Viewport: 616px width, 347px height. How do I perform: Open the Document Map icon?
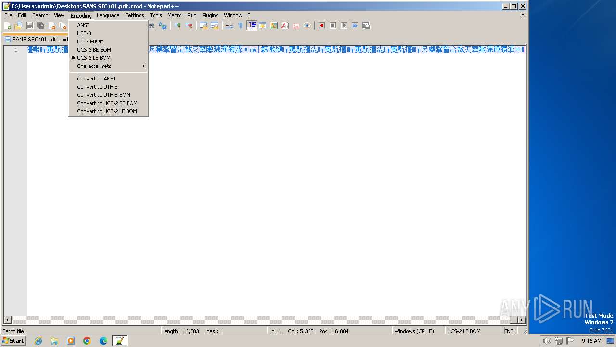(x=274, y=26)
